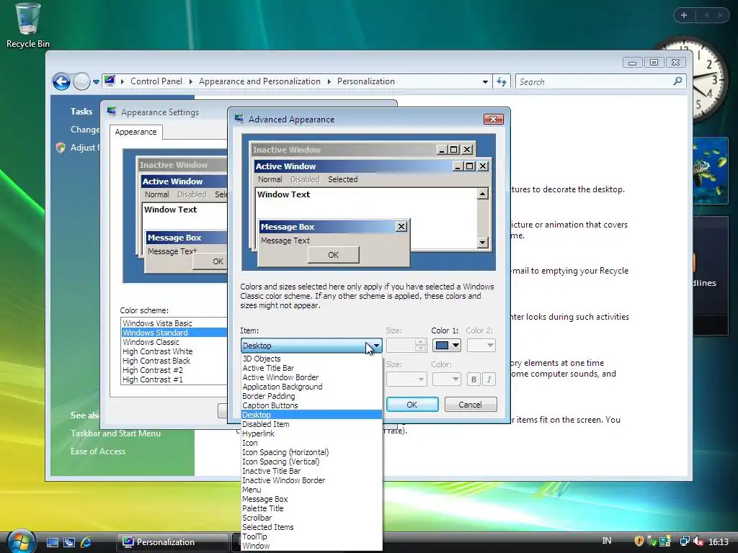Click Cancel in Advanced Appearance dialog
The height and width of the screenshot is (553, 738).
coord(470,405)
